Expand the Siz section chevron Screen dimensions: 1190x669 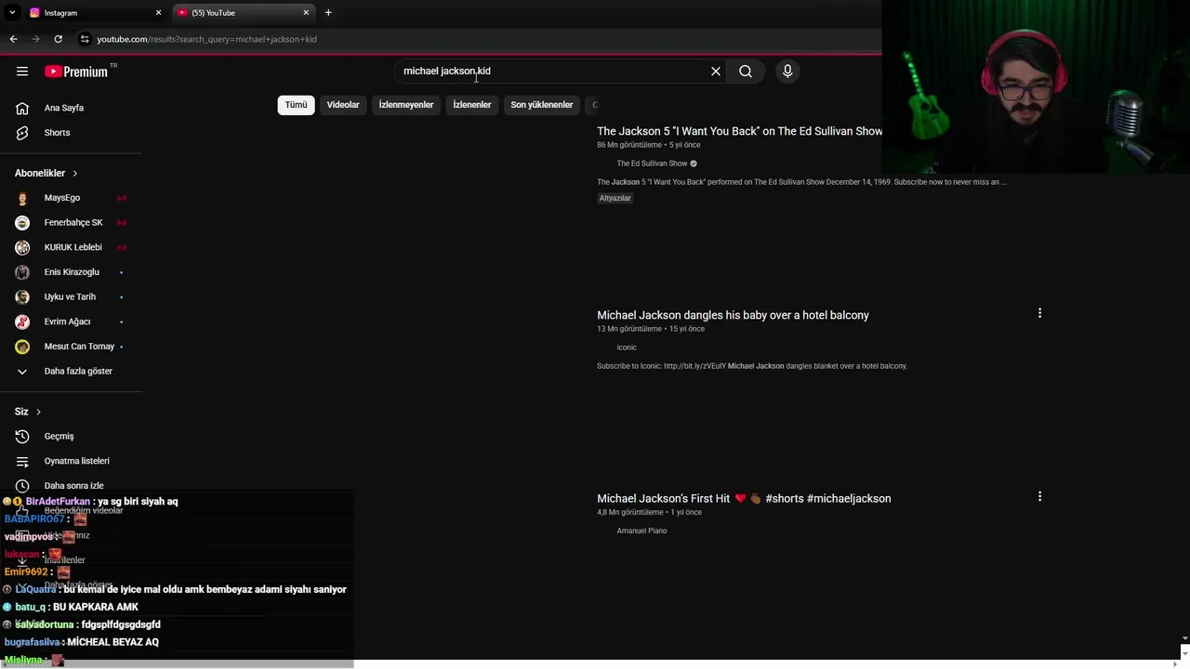click(38, 412)
